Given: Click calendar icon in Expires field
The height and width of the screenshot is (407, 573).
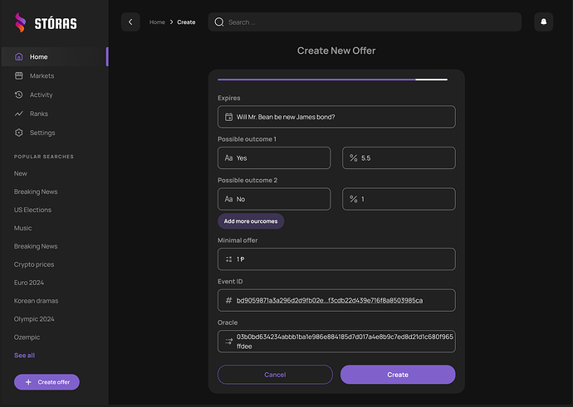Looking at the screenshot, I should [x=229, y=117].
